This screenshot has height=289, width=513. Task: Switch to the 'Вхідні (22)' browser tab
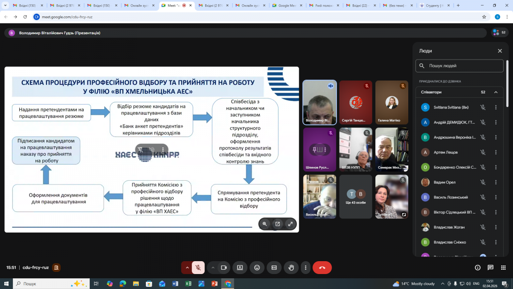coord(361,6)
